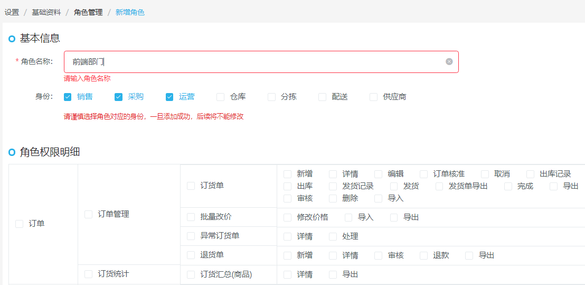Check 详情 in the 订货汇总(商品) row
Screen dimensions: 585x285
click(288, 274)
